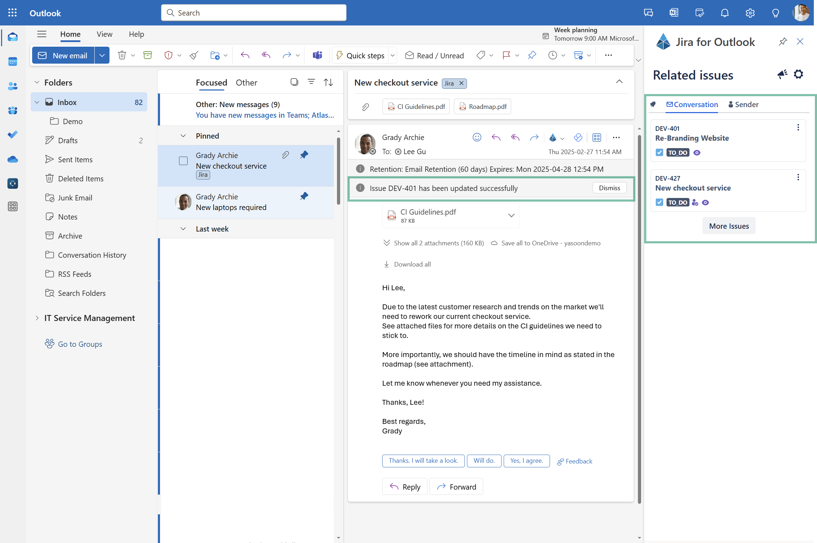
Task: Click the More Issues button
Action: 729,226
